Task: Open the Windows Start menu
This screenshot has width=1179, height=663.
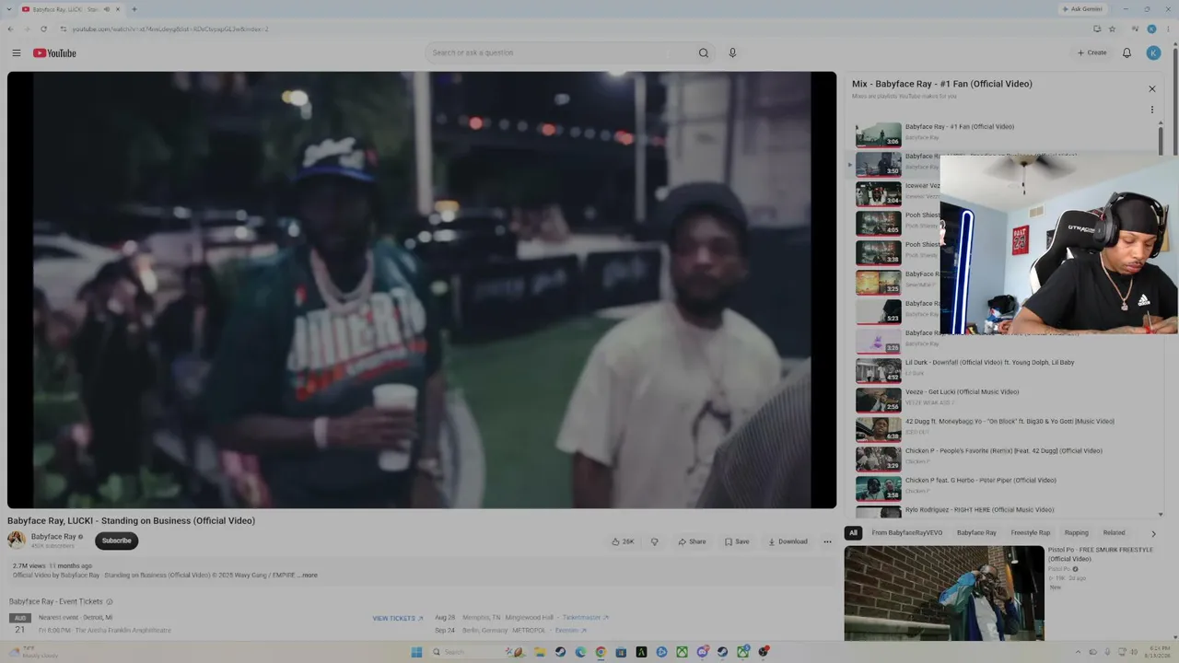Action: tap(416, 652)
